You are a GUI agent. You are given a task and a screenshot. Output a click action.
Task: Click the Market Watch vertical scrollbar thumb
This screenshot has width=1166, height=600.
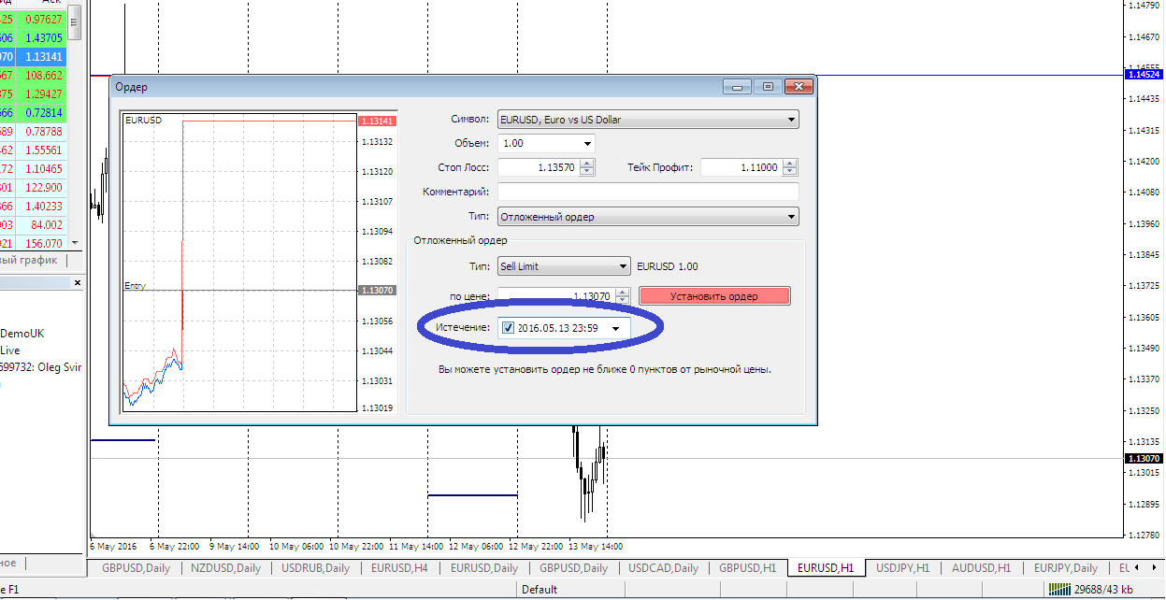coord(76,22)
